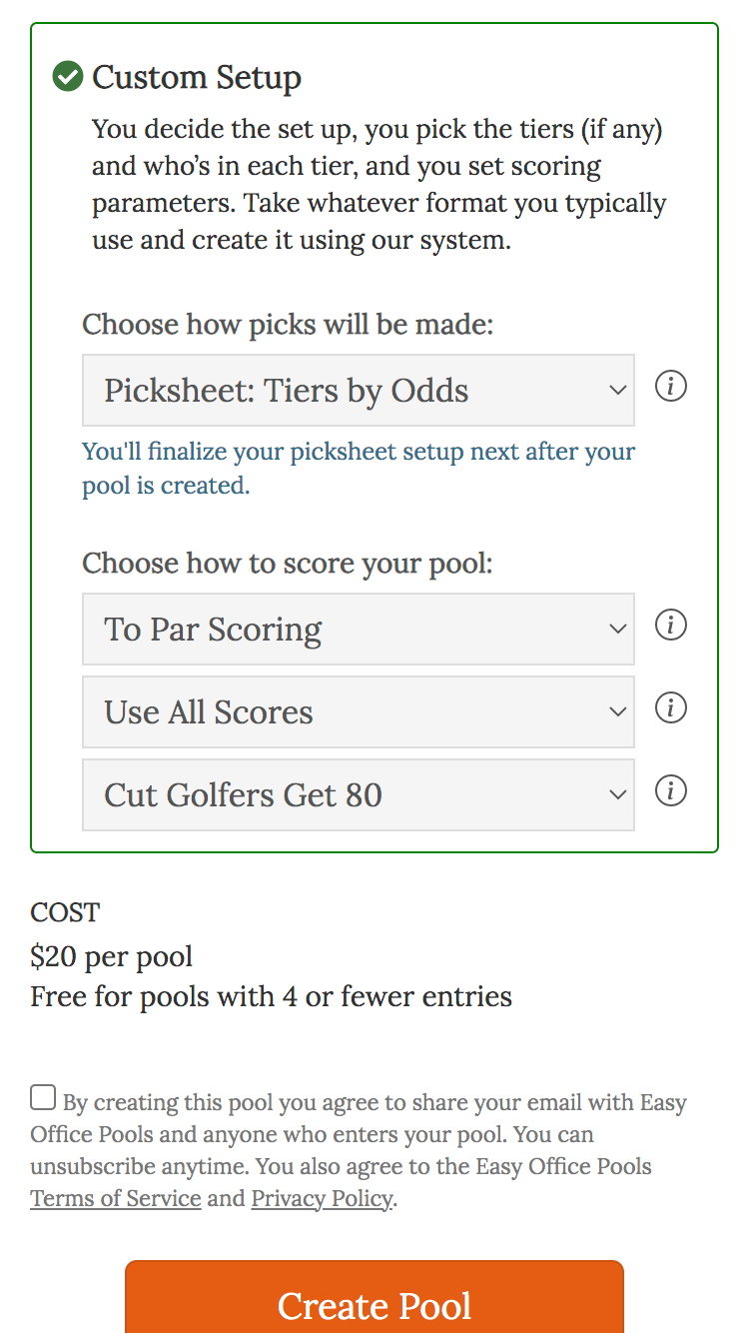Expand Cut Golfers Get 80 via its chevron
749x1333 pixels.
[x=616, y=795]
